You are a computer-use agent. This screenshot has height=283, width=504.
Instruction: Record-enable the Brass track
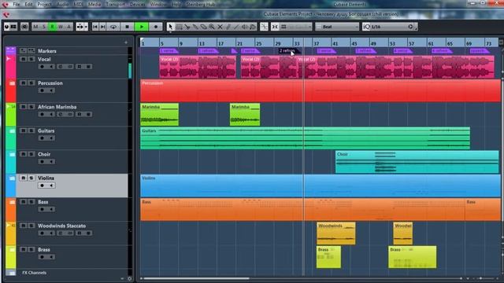[x=42, y=257]
